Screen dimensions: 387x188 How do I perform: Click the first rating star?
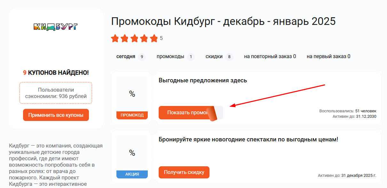pyautogui.click(x=115, y=38)
